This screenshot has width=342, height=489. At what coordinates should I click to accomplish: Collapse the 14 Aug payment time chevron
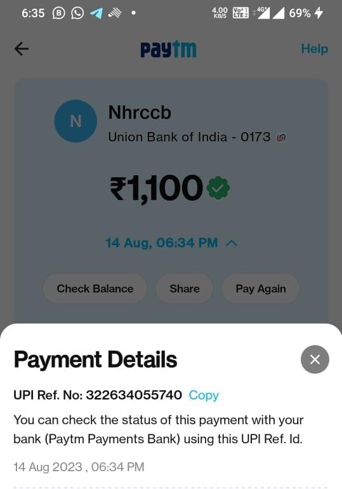pyautogui.click(x=232, y=243)
